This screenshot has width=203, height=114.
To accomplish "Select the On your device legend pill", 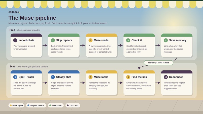I will coord(36,105).
